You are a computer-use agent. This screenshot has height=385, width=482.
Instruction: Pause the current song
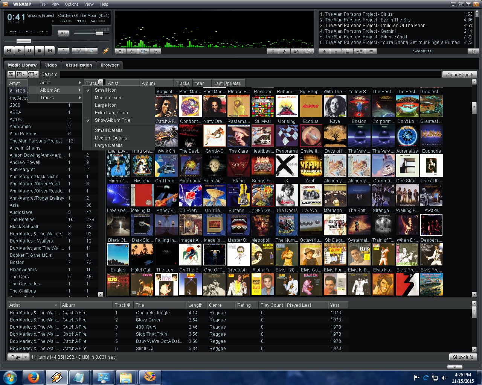(x=29, y=50)
